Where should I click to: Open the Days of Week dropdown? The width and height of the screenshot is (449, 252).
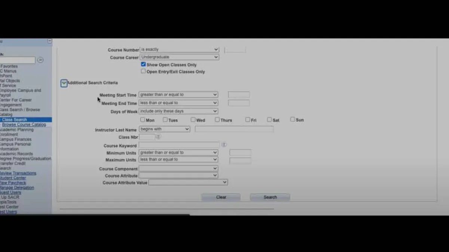pyautogui.click(x=178, y=111)
